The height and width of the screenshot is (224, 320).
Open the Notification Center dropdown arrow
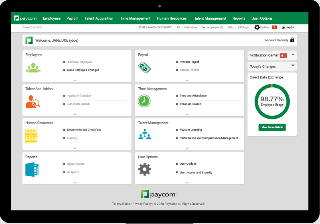(x=293, y=54)
